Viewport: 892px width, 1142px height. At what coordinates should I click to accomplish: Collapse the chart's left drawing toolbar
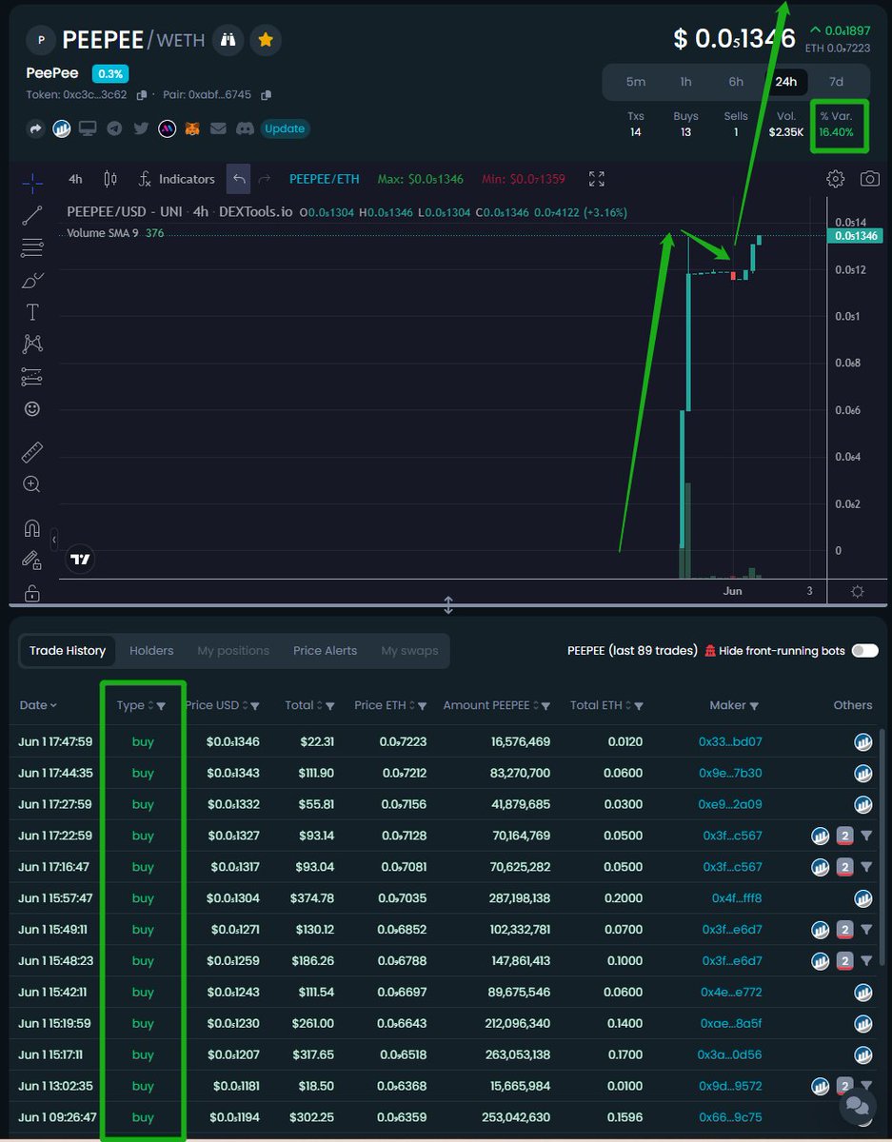click(x=54, y=540)
